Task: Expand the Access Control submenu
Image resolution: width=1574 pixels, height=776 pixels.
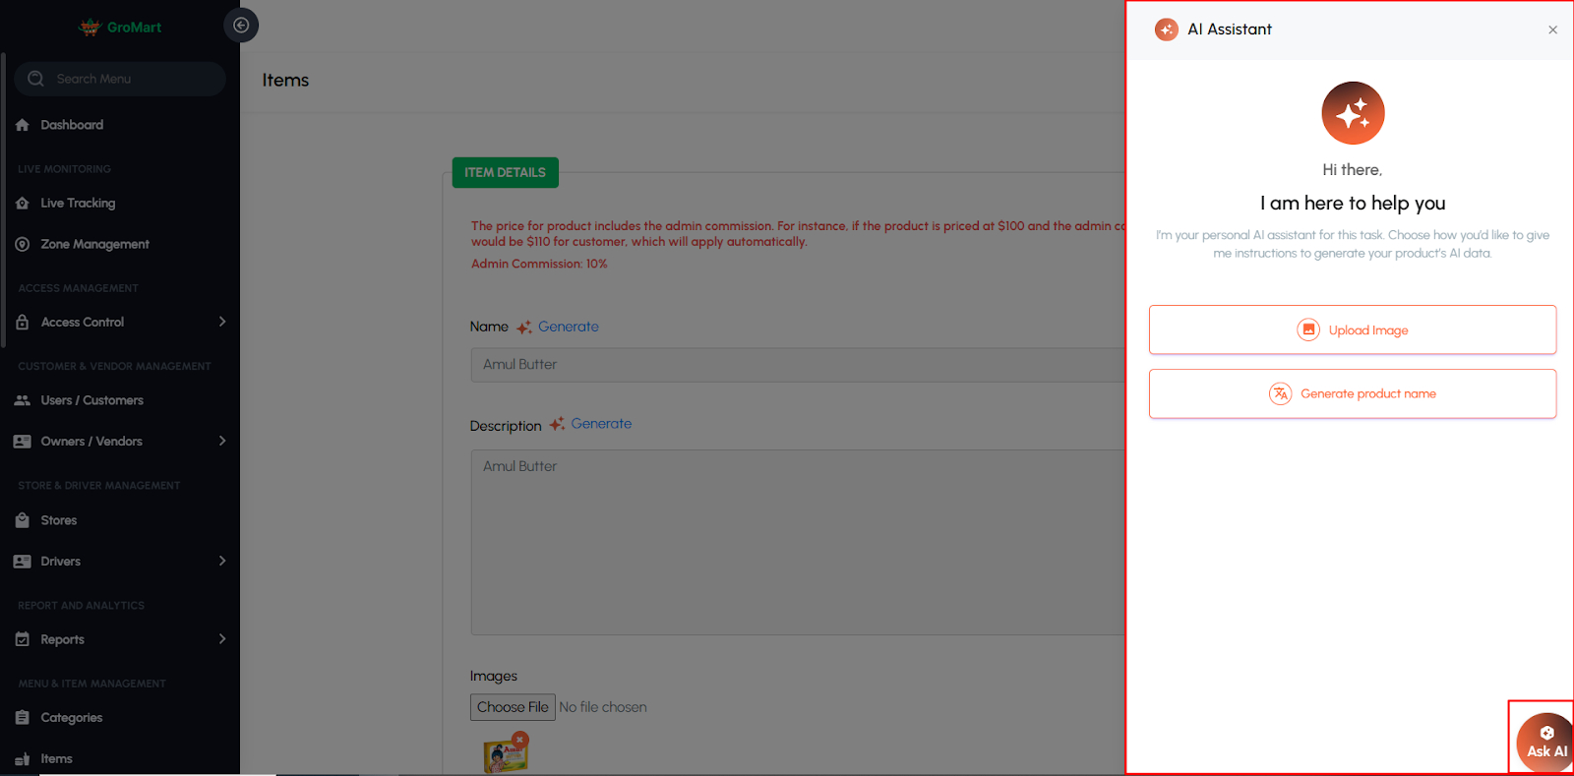Action: tap(222, 322)
